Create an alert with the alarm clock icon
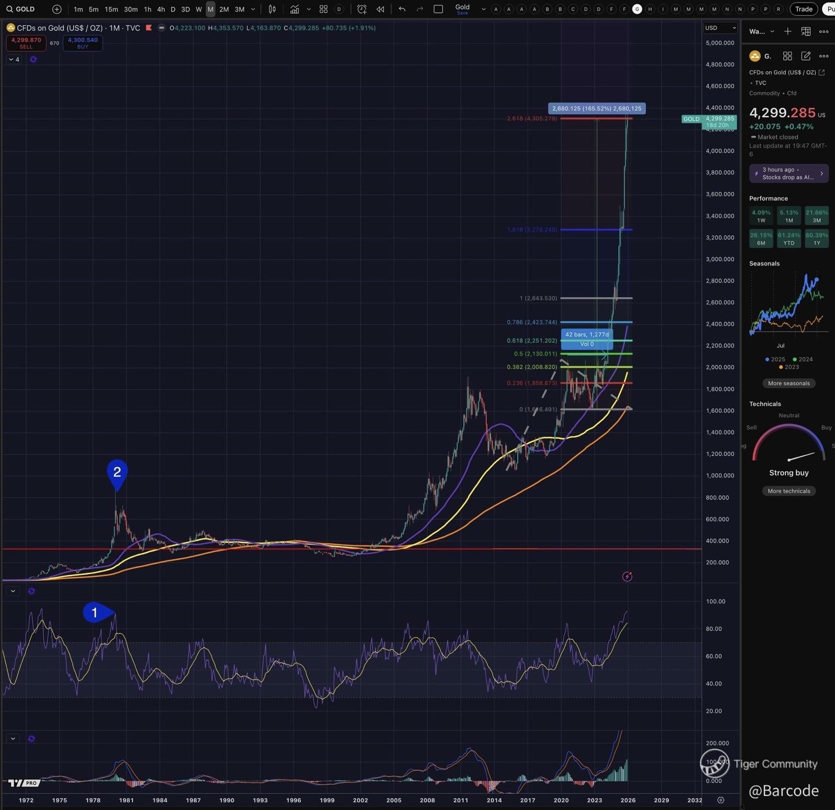 362,9
